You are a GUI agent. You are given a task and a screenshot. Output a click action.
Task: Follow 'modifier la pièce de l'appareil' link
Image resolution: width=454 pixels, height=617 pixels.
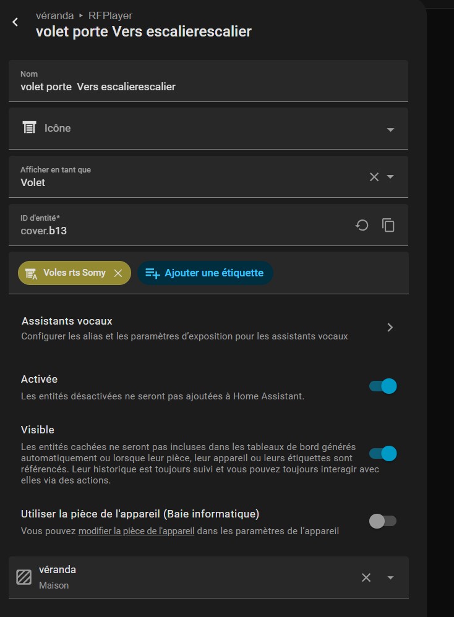coord(136,531)
